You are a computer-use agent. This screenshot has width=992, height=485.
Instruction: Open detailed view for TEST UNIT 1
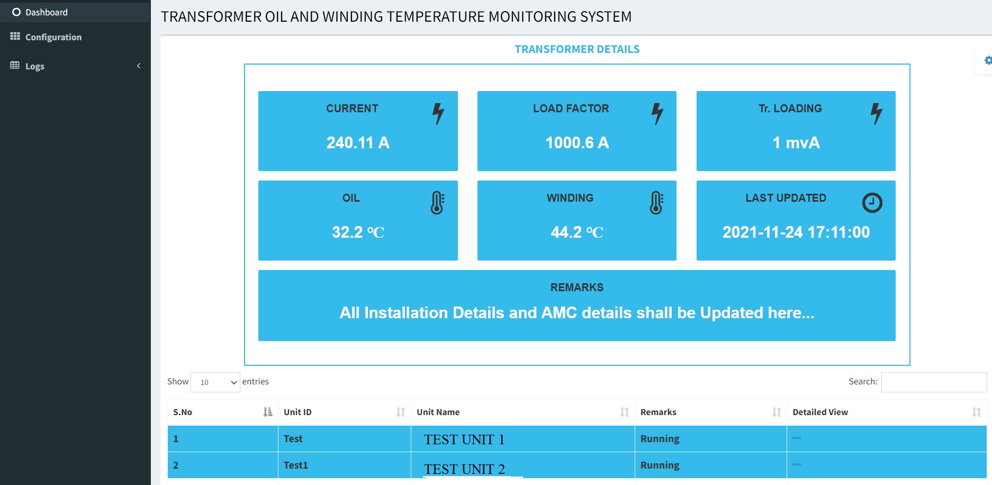(797, 438)
